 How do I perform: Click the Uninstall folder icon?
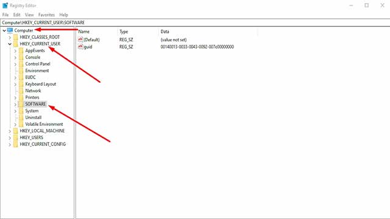21,117
